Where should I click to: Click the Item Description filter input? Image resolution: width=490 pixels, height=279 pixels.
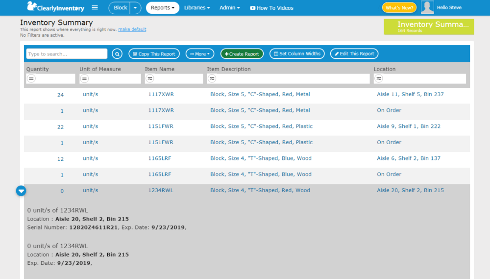pos(288,78)
